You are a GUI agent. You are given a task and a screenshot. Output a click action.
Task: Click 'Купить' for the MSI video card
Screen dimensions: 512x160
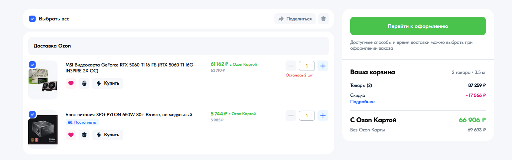pyautogui.click(x=108, y=83)
